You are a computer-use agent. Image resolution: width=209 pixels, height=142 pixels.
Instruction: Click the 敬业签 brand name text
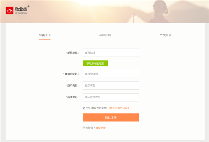[x=21, y=9]
